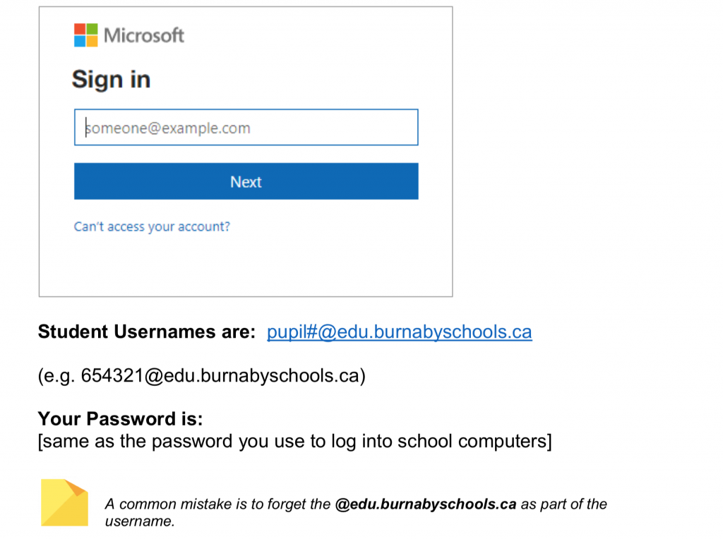This screenshot has height=539, width=723.
Task: Click the red square in Microsoft logo
Action: pos(80,29)
